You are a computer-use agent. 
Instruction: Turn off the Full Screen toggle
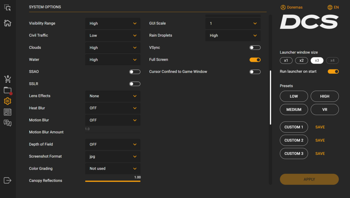(x=255, y=60)
